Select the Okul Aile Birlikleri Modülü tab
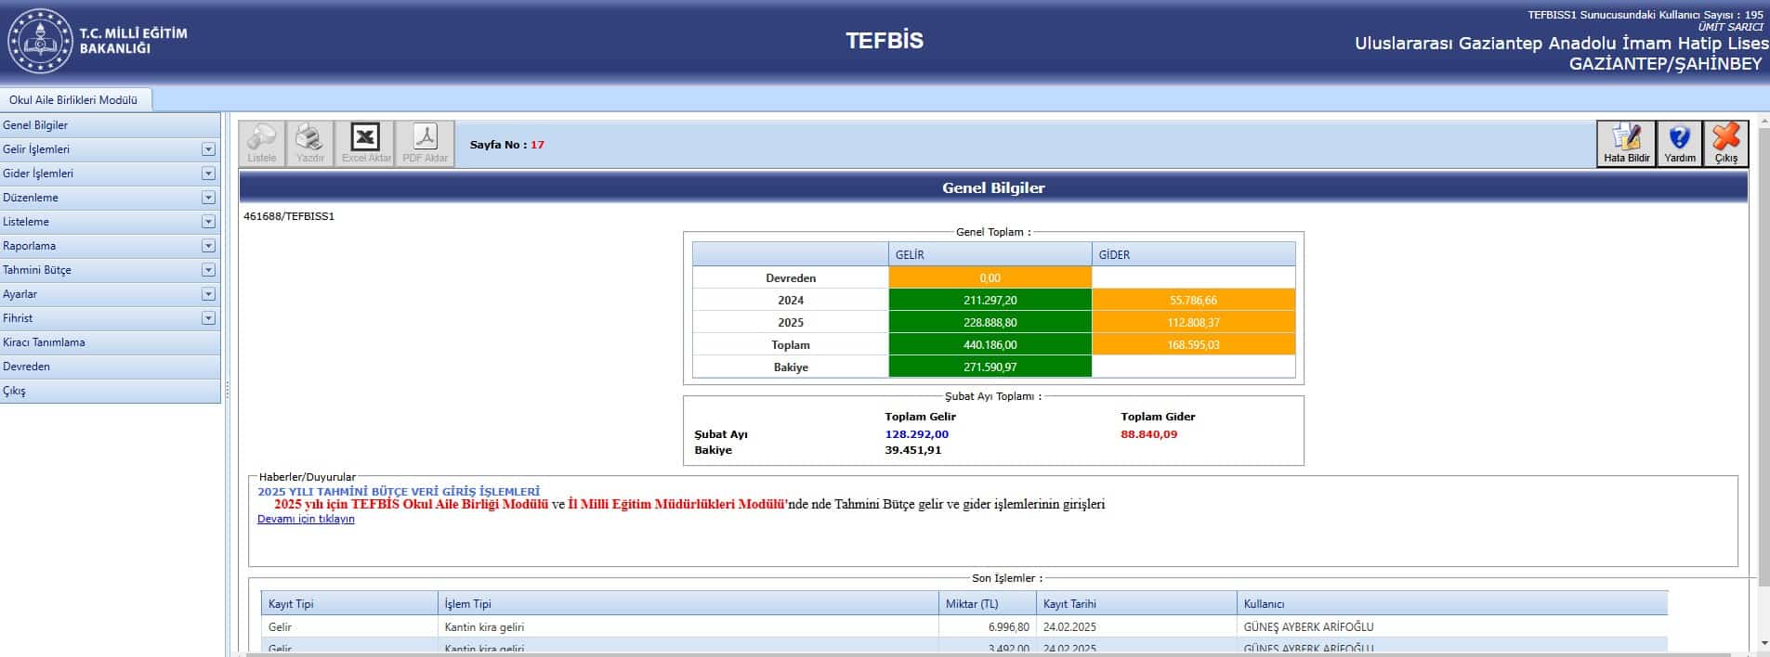Screen dimensions: 1770x657 tap(74, 100)
